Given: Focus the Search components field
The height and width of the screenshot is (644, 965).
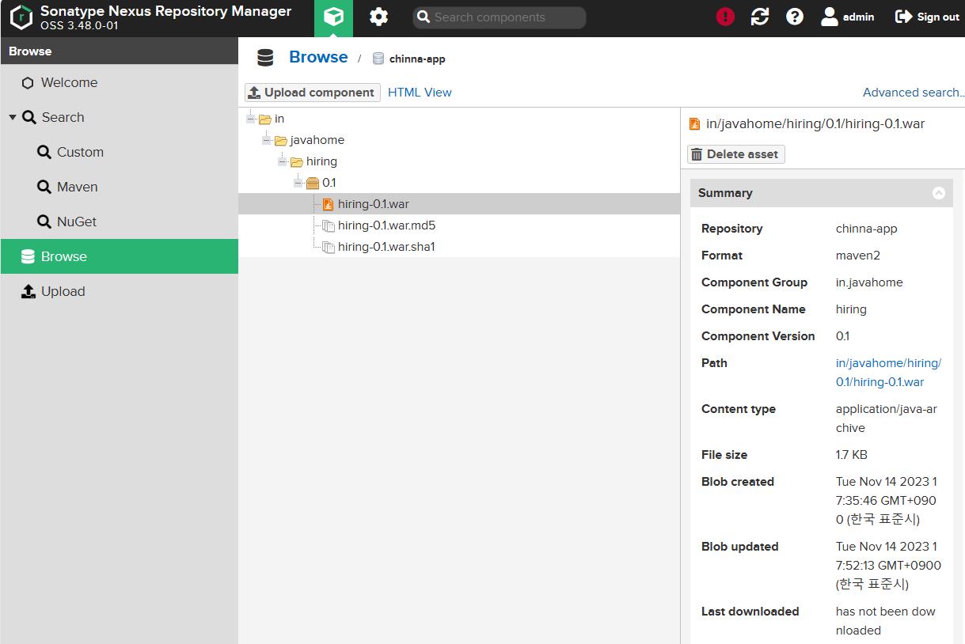Looking at the screenshot, I should coord(500,17).
